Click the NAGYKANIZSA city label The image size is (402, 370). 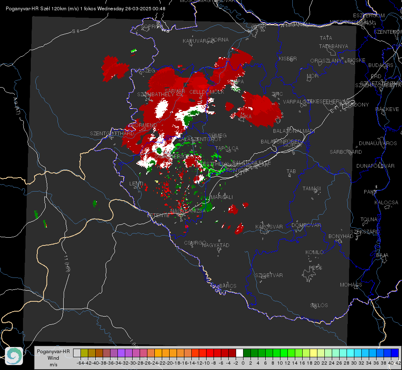[x=188, y=211]
